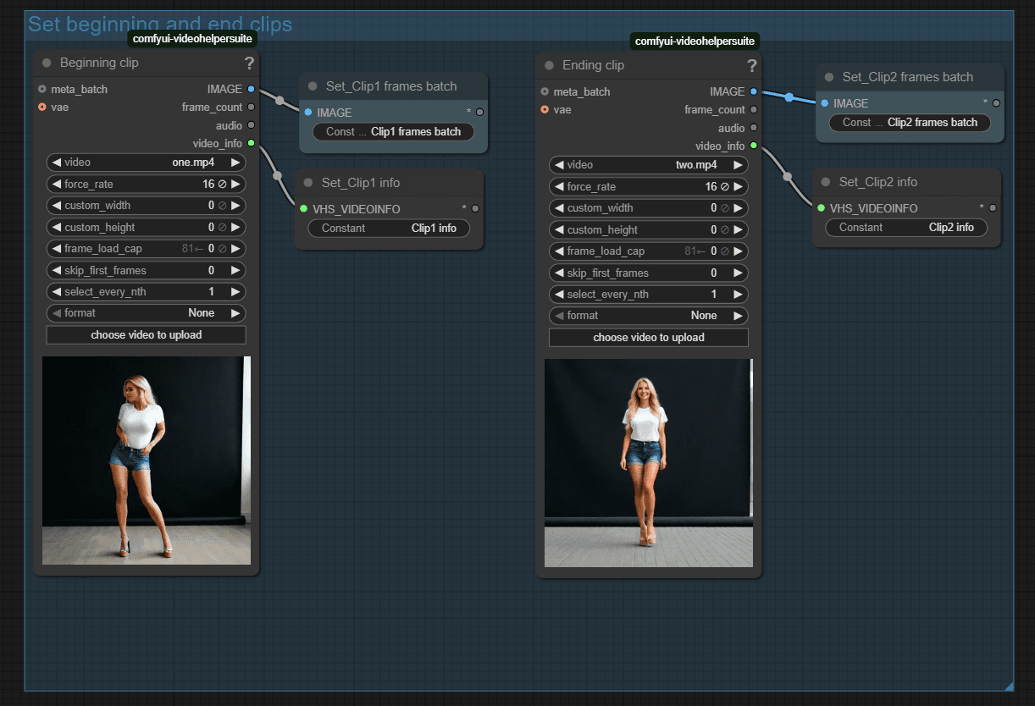This screenshot has height=706, width=1035.
Task: Collapse the Set_Clip1 info node
Action: tap(308, 183)
